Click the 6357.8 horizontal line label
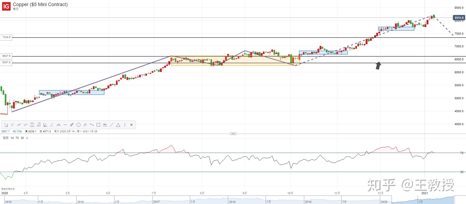Image resolution: width=466 pixels, height=204 pixels. point(6,62)
